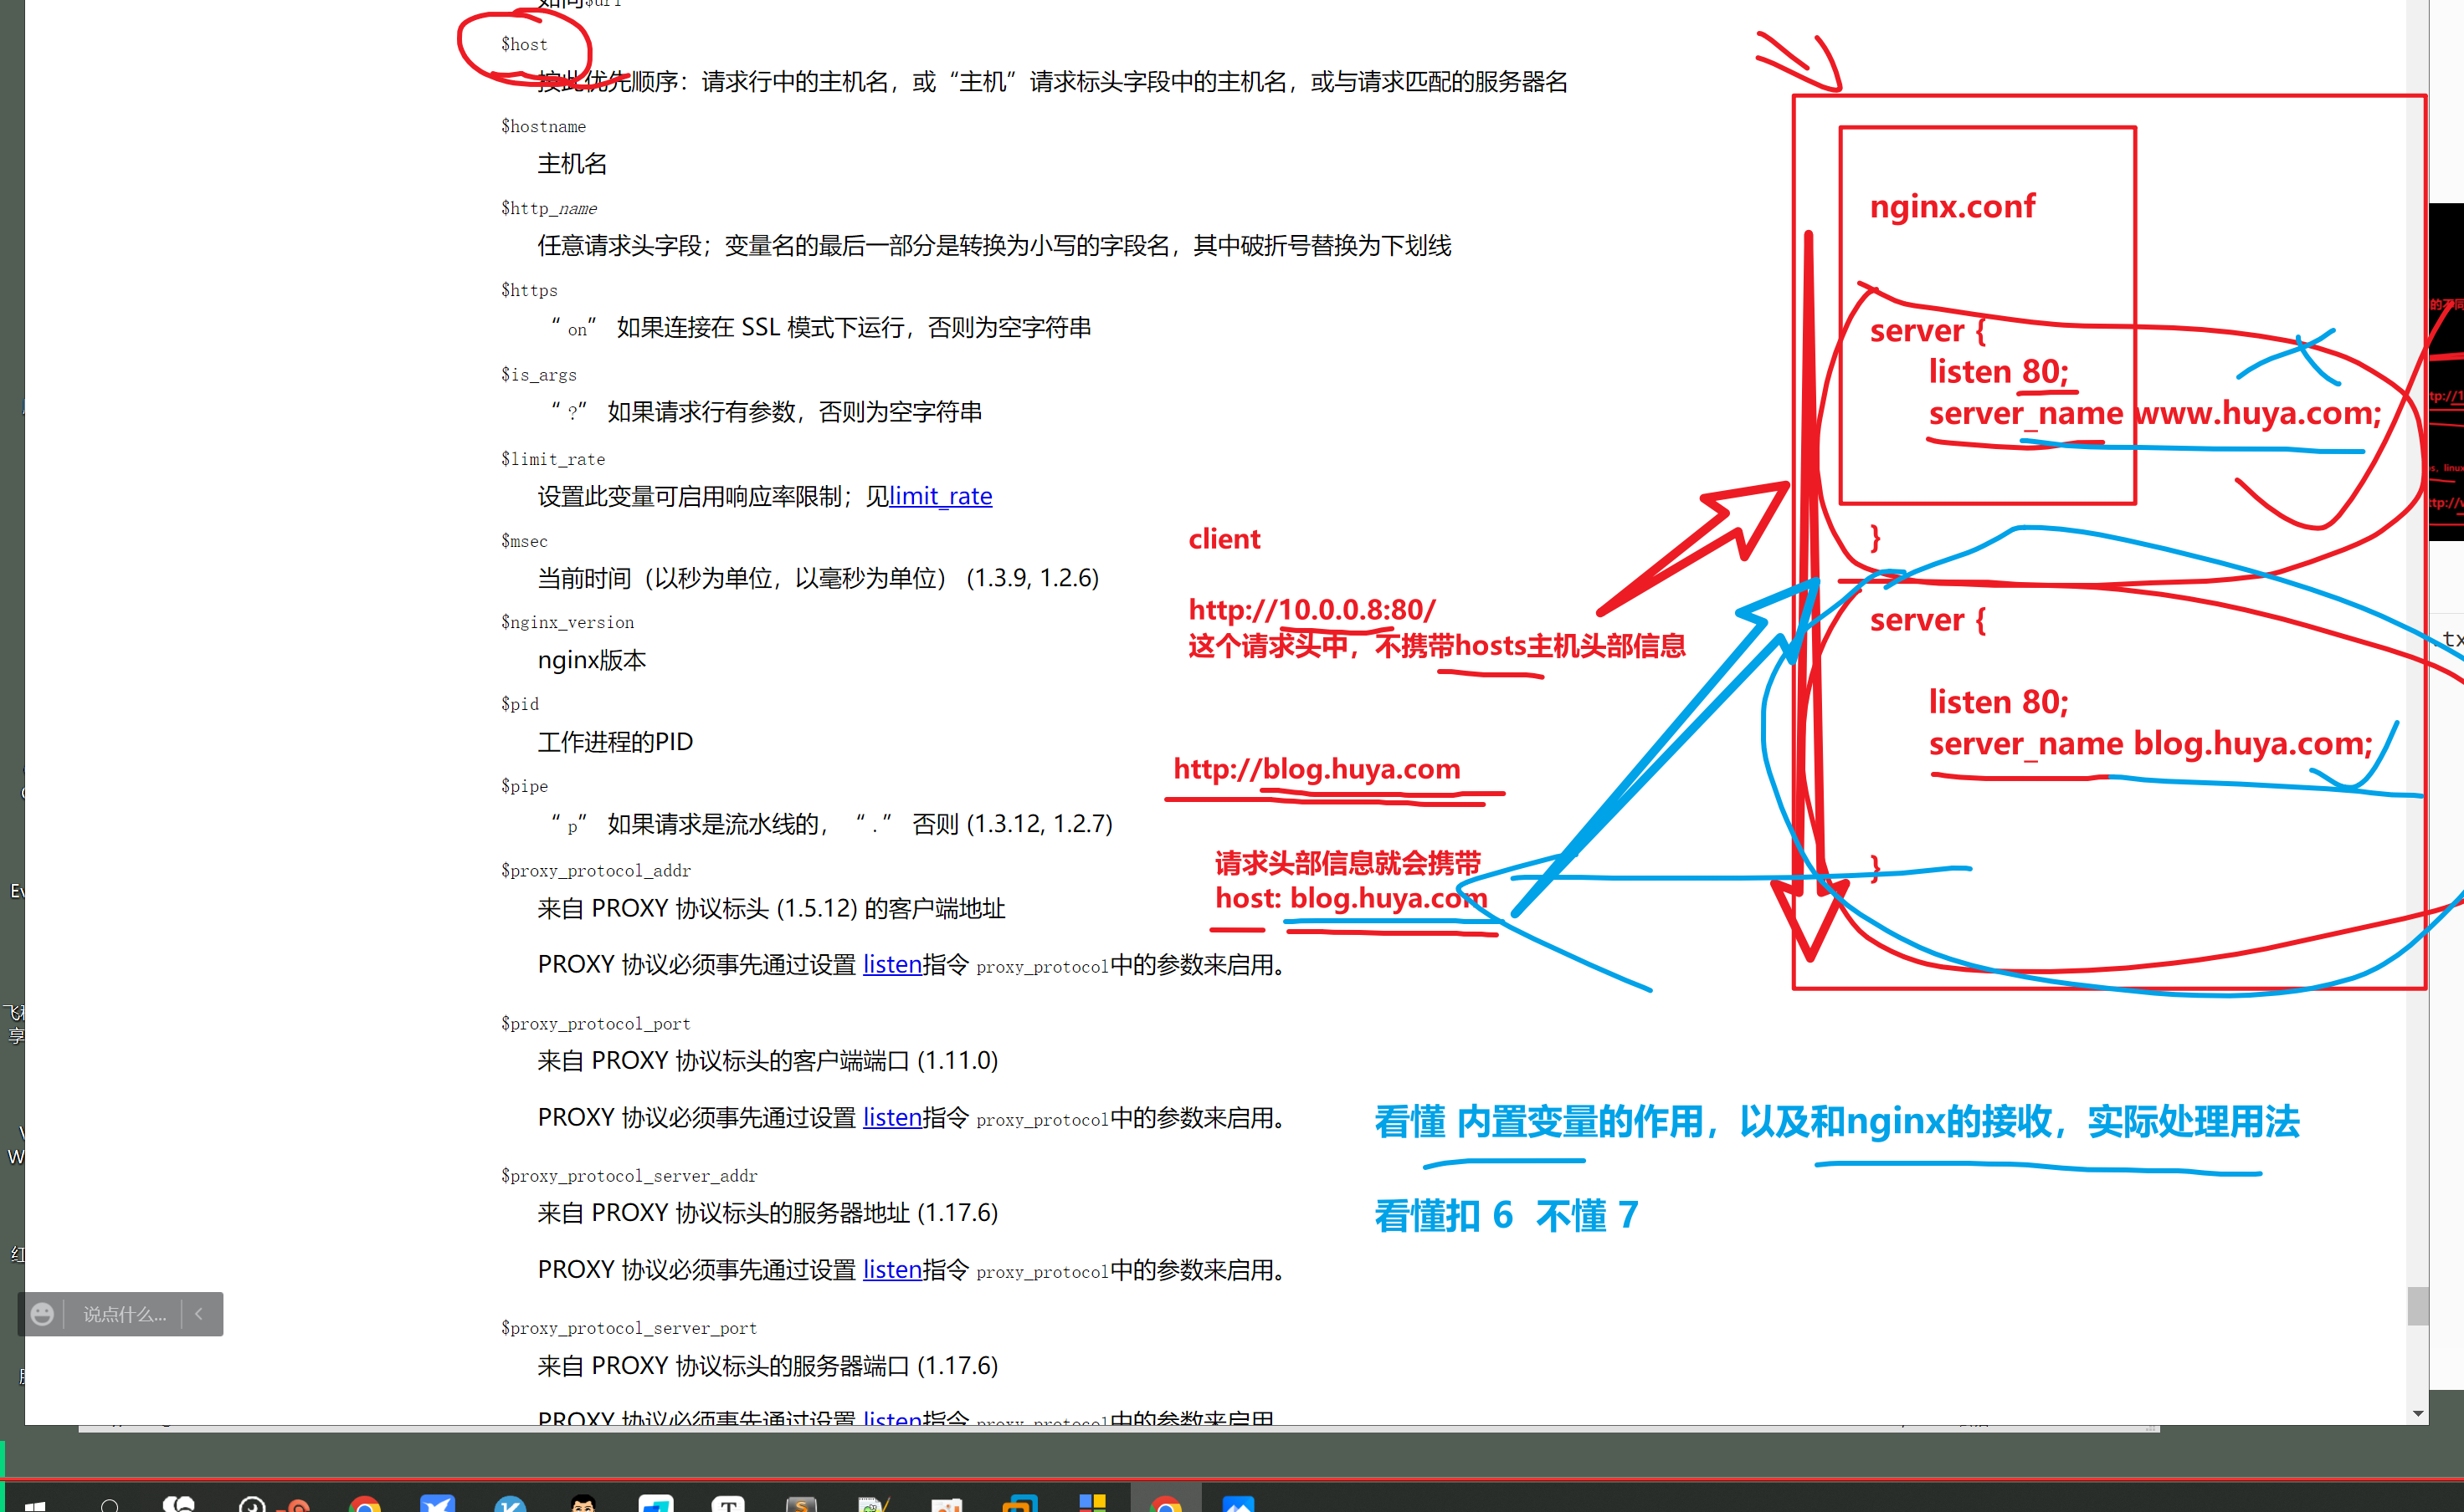Open the blue bird Feishu taskbar icon
Screen dimensions: 2464x1512
pos(438,1504)
